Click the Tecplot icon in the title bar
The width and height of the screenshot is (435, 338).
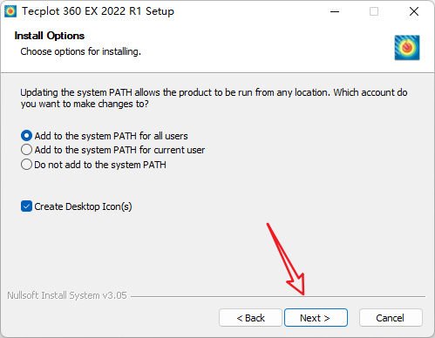click(x=10, y=11)
